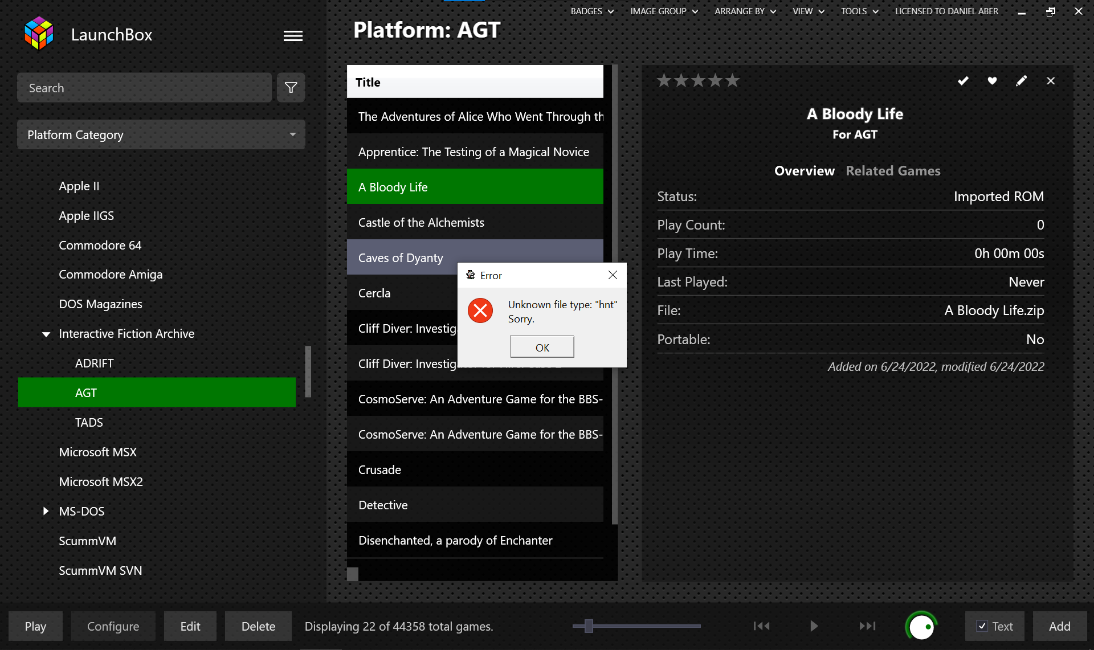This screenshot has width=1094, height=650.
Task: Select Disenchanted, a parody of Enchanter
Action: [x=475, y=540]
